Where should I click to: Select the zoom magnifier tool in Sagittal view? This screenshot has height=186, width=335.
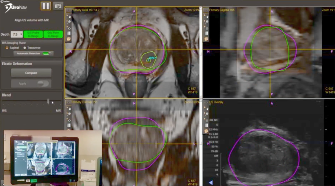(207, 22)
